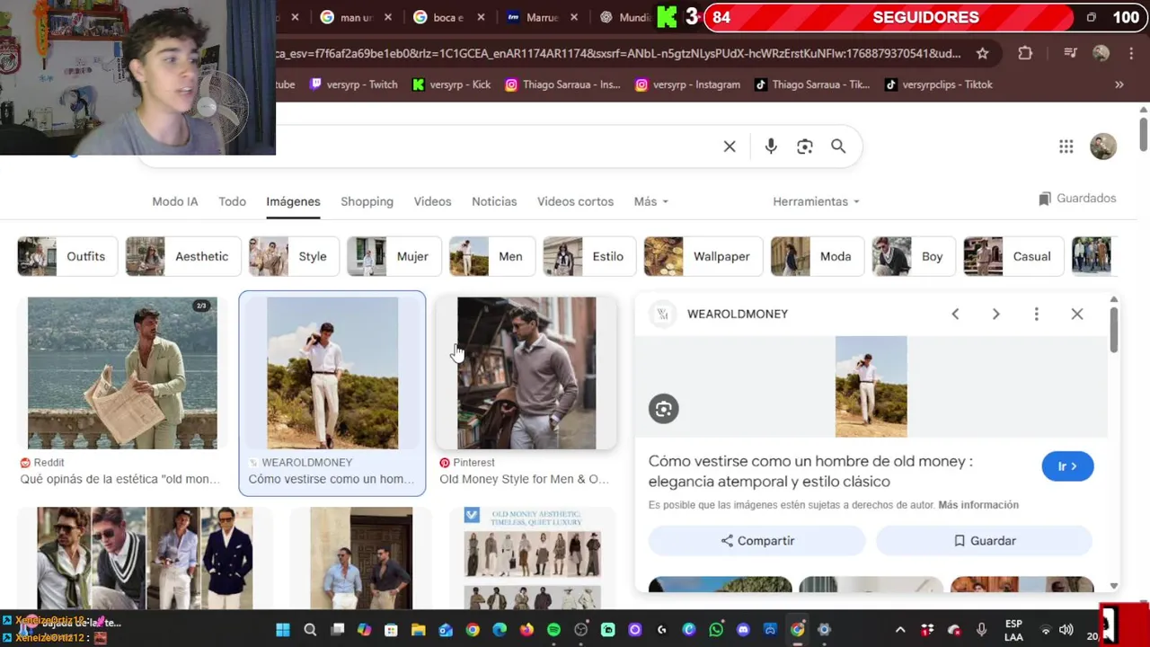Open Spotify from the taskbar
Image resolution: width=1150 pixels, height=647 pixels.
(x=553, y=630)
